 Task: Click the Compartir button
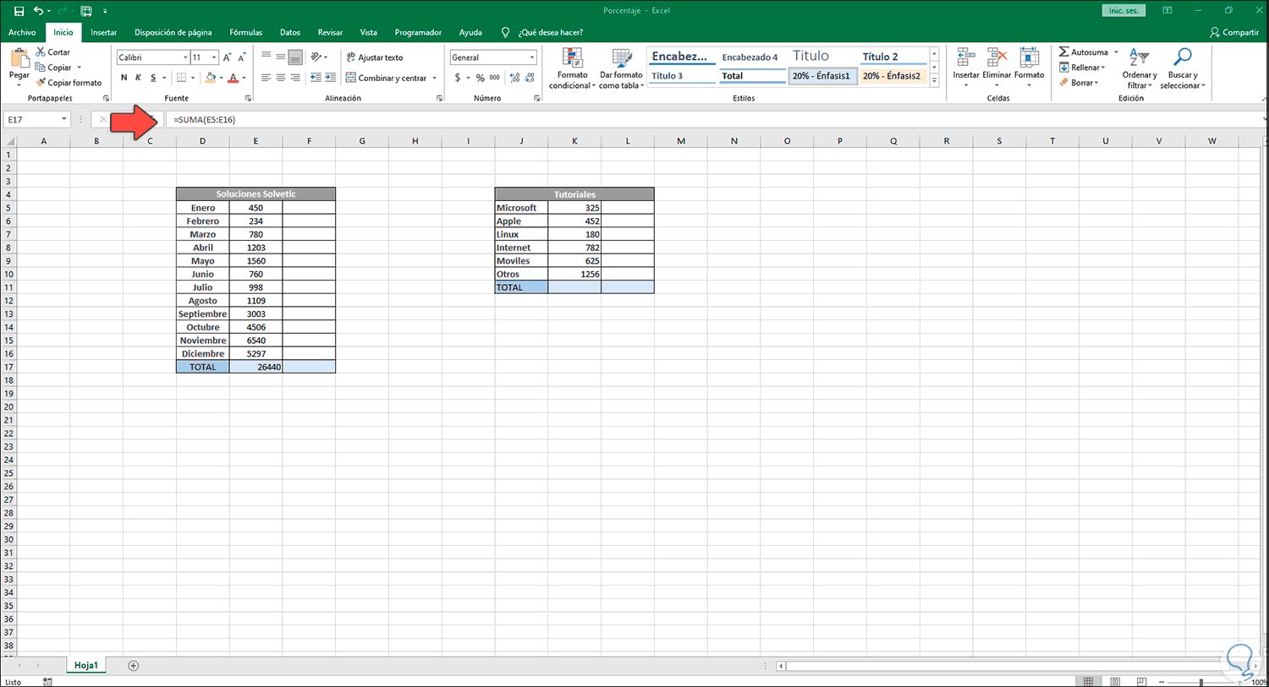(x=1234, y=32)
